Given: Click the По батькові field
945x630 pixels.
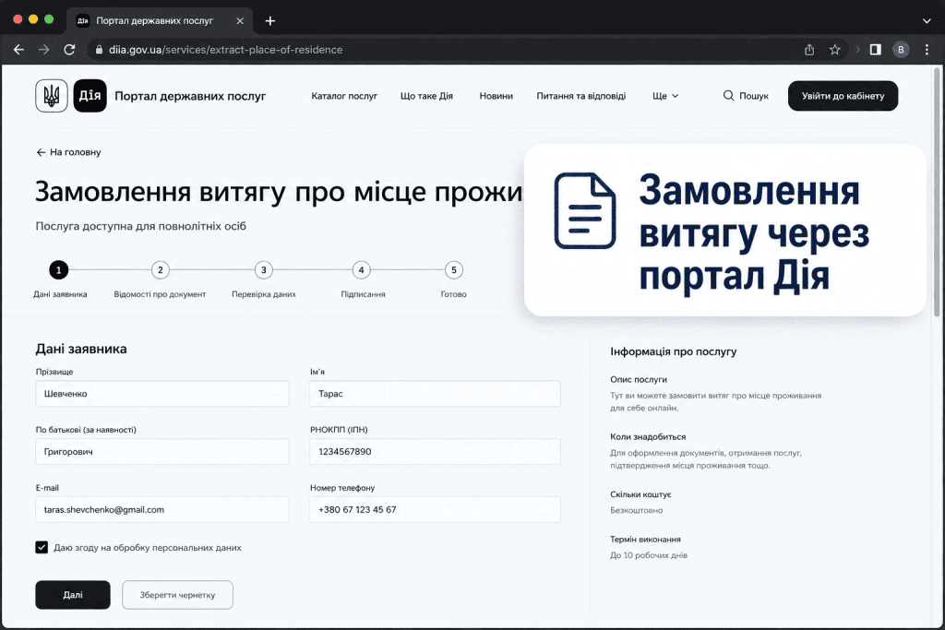Looking at the screenshot, I should click(162, 452).
